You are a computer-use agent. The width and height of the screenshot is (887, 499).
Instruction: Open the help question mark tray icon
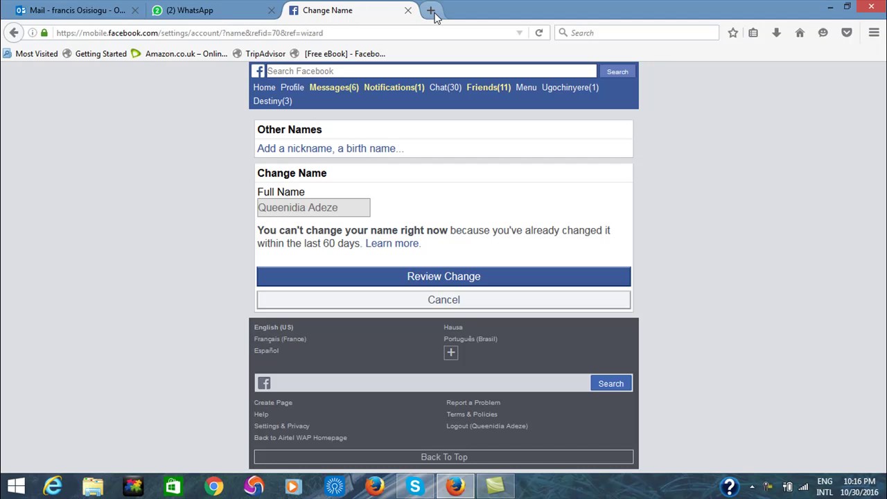[x=729, y=487]
